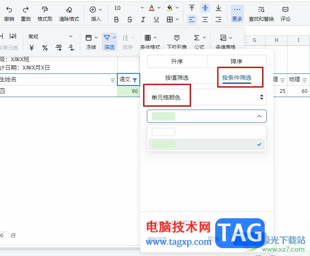Image resolution: width=310 pixels, height=256 pixels.
Task: Toggle Underline formatting
Action: coord(156,20)
